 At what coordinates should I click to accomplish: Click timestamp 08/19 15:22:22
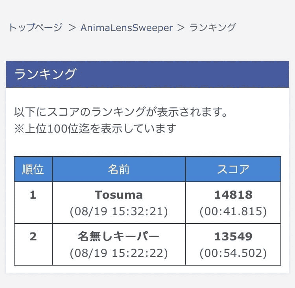pyautogui.click(x=119, y=254)
